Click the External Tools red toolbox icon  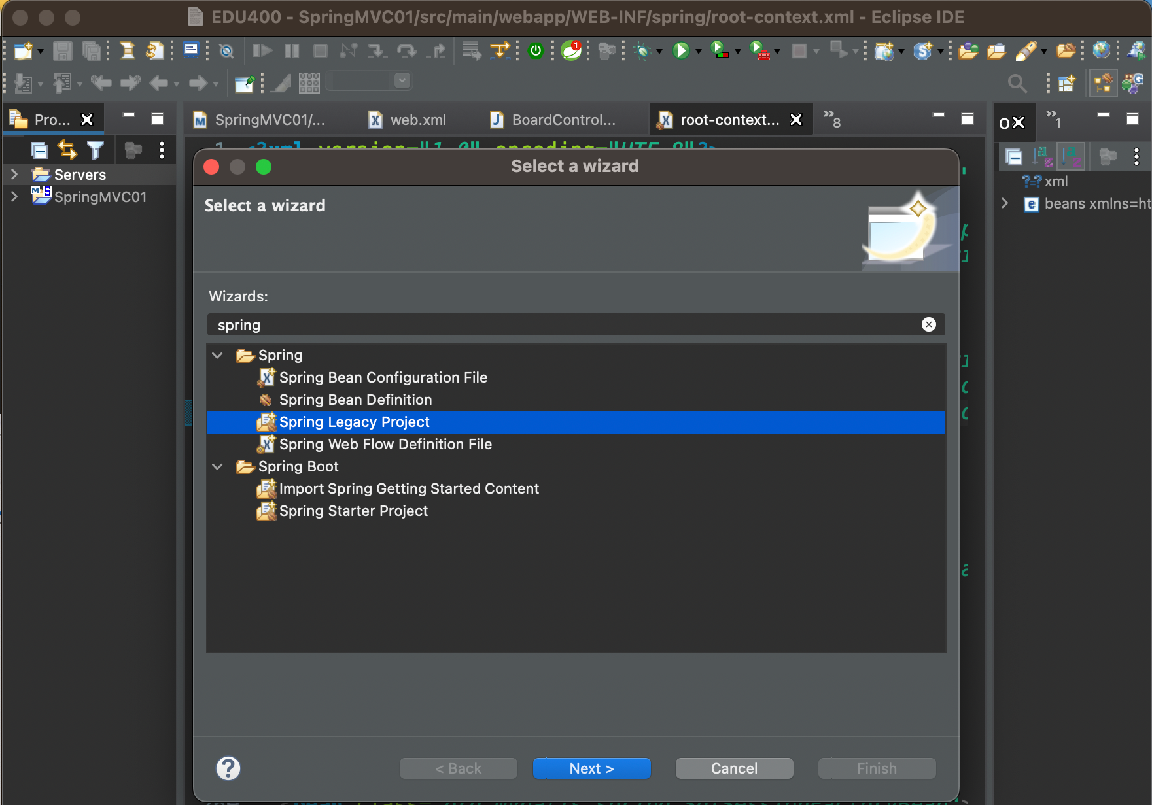759,50
